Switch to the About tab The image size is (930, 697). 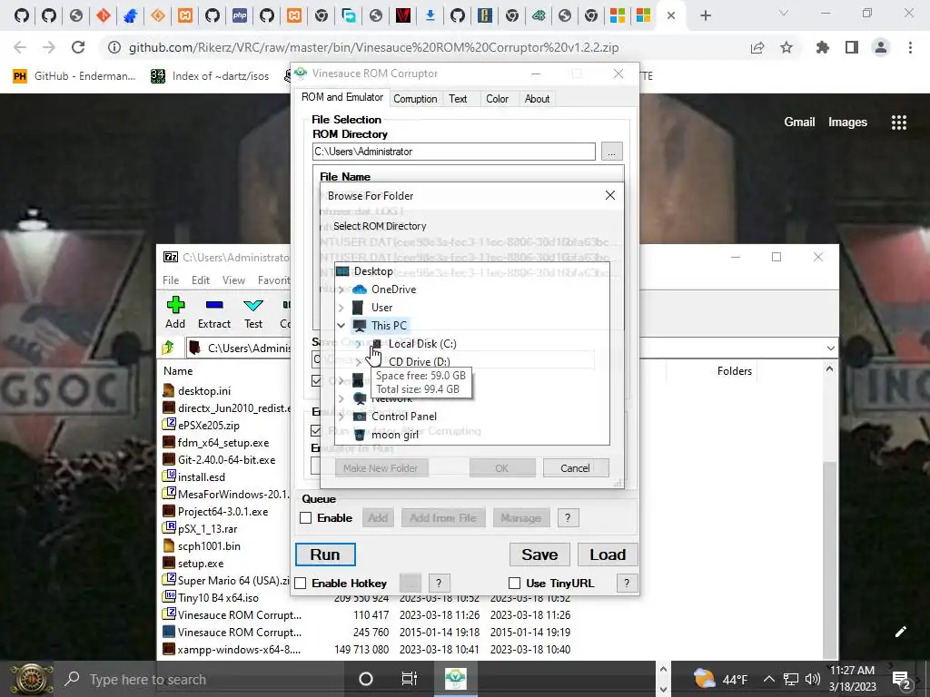point(537,99)
